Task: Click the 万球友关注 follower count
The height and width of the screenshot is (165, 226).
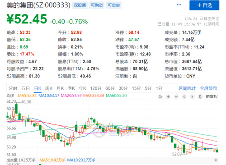Action: click(x=202, y=19)
